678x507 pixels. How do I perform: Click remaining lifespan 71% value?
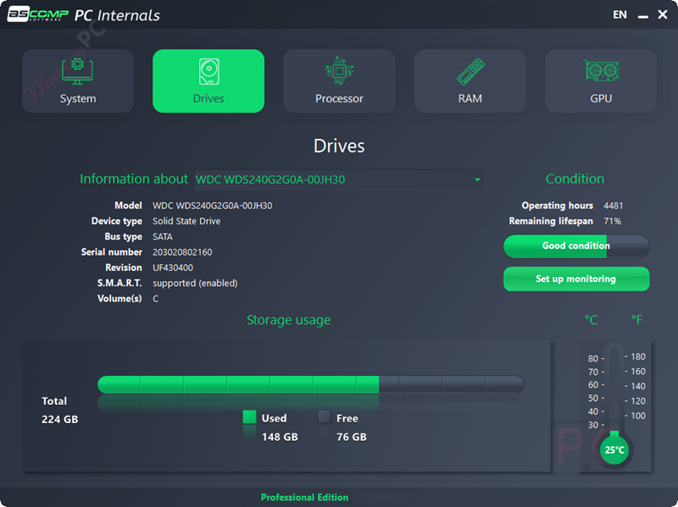612,221
